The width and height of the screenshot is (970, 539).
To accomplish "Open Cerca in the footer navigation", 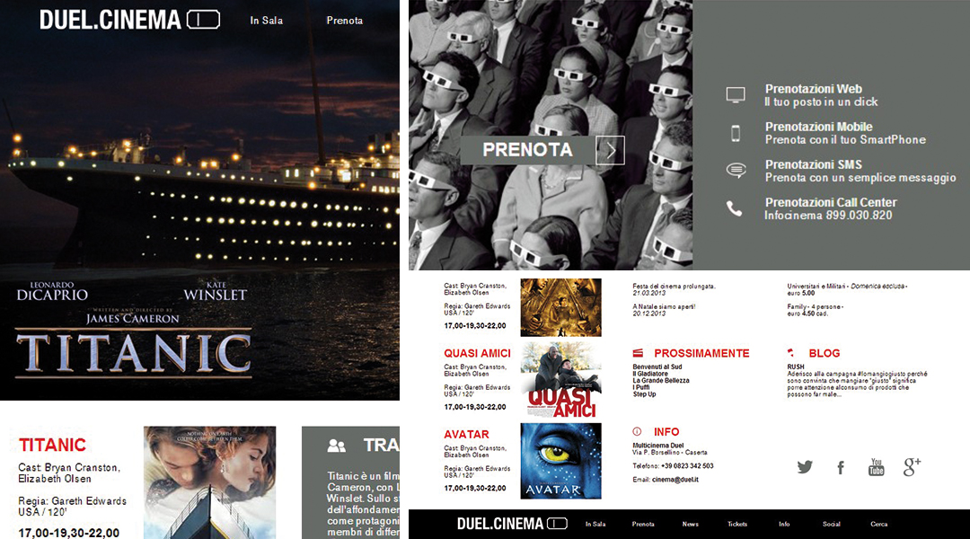I will pos(879,524).
